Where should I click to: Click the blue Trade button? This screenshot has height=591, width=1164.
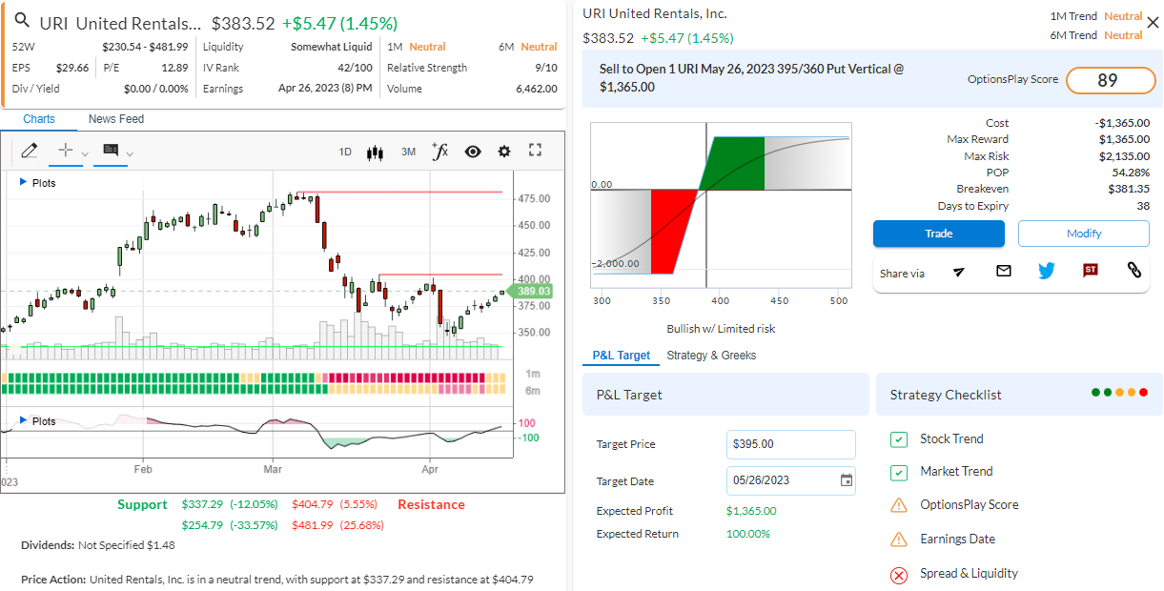pos(939,234)
